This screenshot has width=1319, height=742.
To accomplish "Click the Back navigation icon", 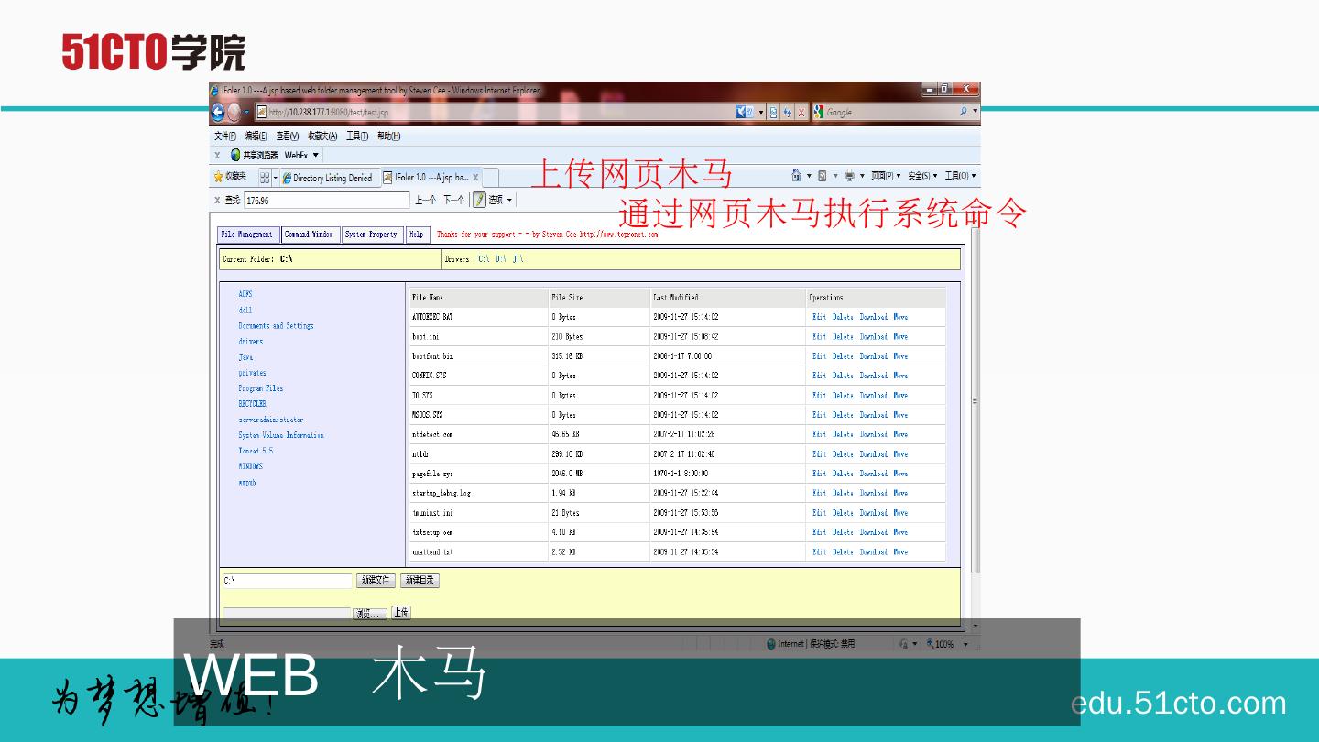I will click(217, 112).
